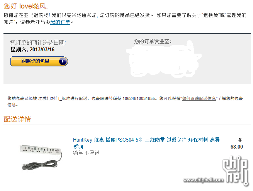Open the HuntKey 航嘉 插座PSC504 product link
This screenshot has width=253, height=191.
(x=146, y=143)
